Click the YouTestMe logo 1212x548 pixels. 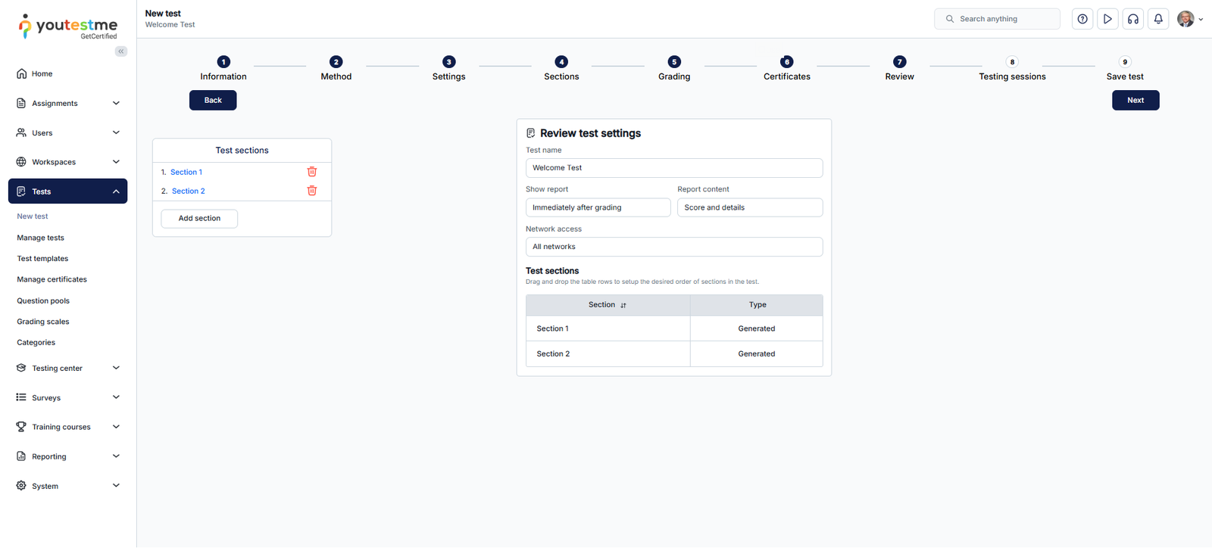[68, 26]
